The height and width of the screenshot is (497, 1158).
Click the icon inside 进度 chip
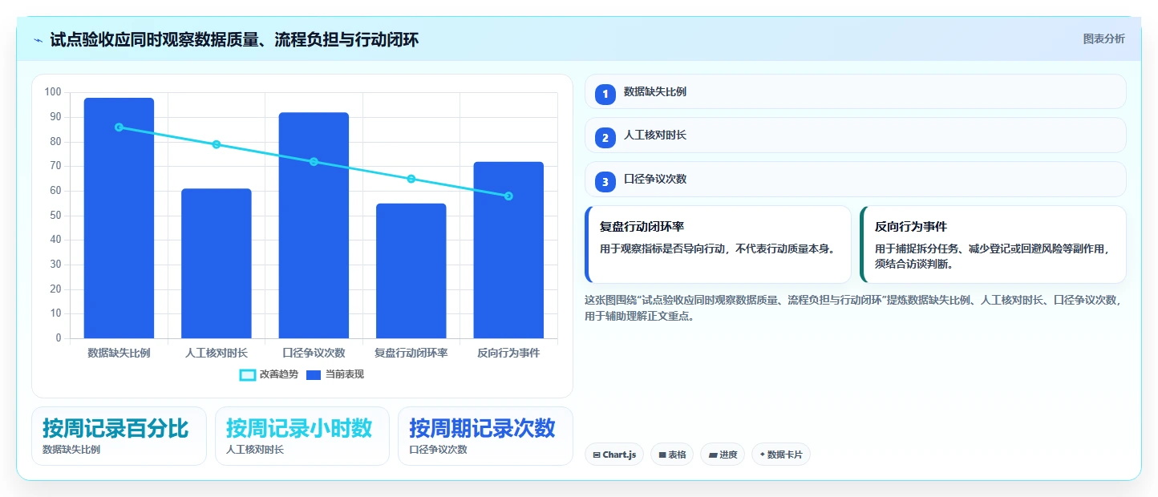point(713,455)
